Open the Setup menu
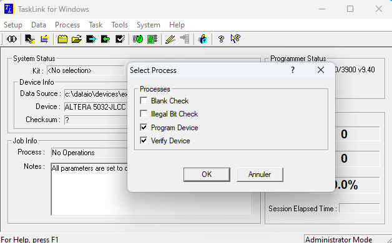This screenshot has height=243, width=392. tap(13, 25)
